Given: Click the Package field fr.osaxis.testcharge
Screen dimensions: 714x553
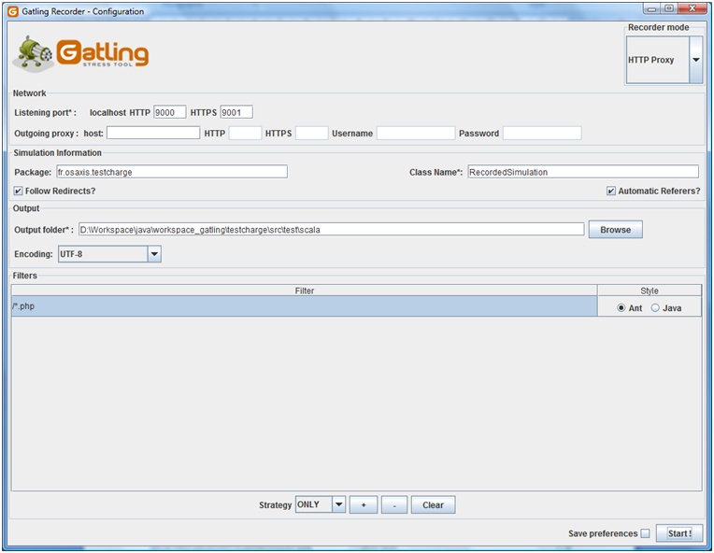Looking at the screenshot, I should coord(172,172).
